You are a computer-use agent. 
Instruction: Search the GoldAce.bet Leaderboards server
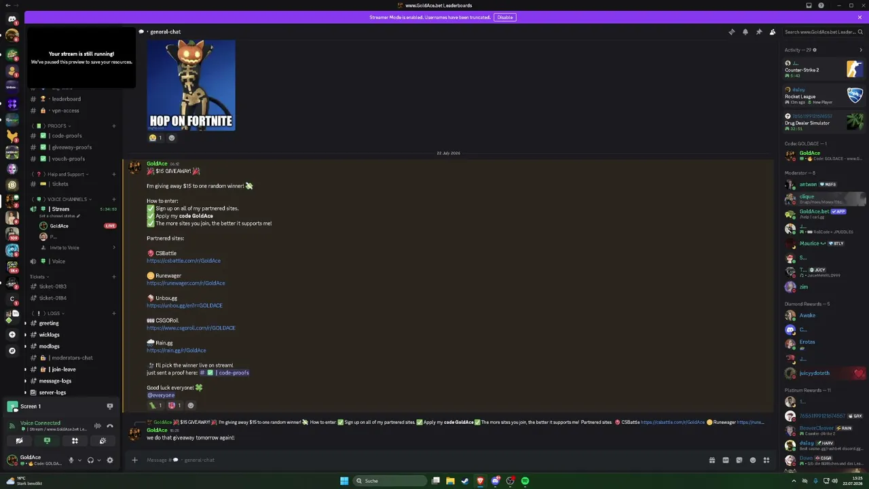[823, 32]
